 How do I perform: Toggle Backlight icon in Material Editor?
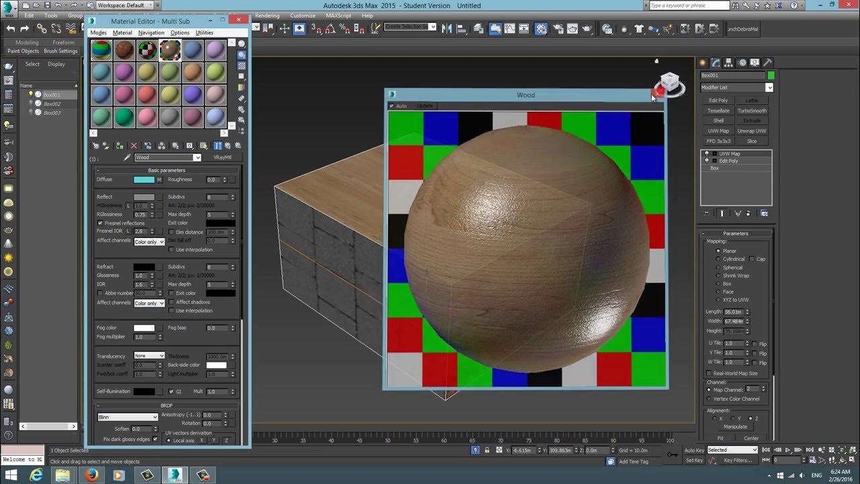point(242,55)
